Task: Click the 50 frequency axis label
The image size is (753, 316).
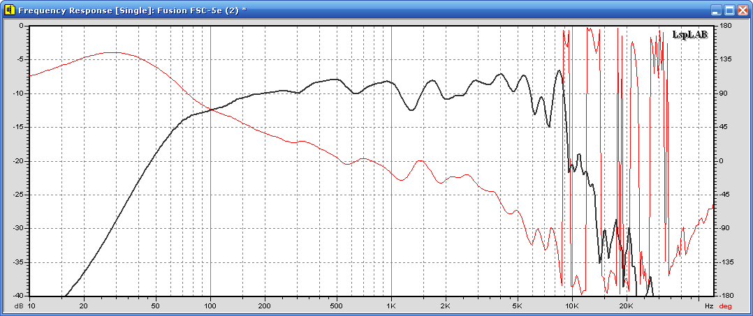Action: click(x=156, y=305)
